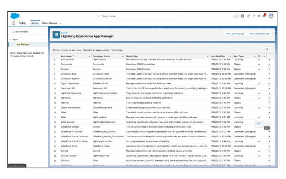Click the 'Salesforce Mobile Dashboar...' app name cell

click(x=75, y=136)
